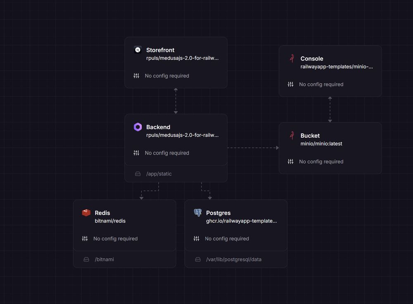The image size is (413, 304).
Task: Select the Console service title
Action: (x=311, y=58)
